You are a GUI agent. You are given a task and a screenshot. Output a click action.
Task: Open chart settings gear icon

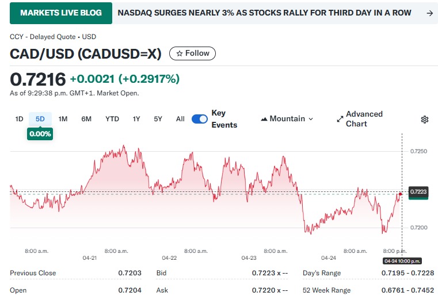click(x=425, y=120)
